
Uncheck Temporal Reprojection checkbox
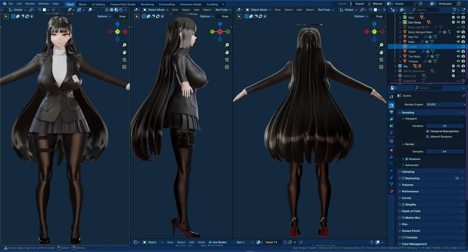(x=428, y=131)
